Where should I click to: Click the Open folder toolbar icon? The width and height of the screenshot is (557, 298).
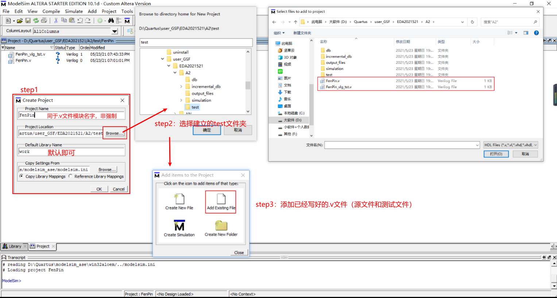tap(20, 21)
